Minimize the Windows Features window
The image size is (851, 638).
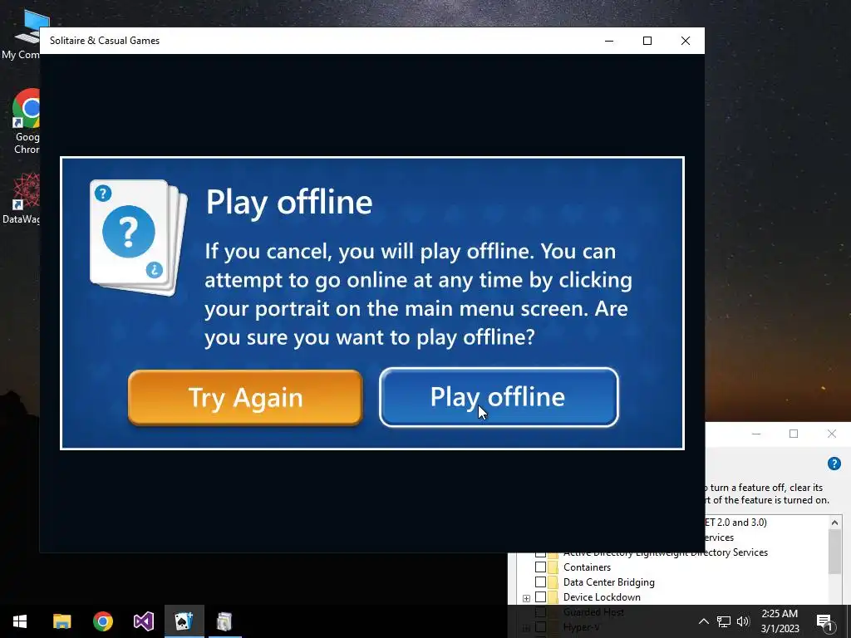756,434
